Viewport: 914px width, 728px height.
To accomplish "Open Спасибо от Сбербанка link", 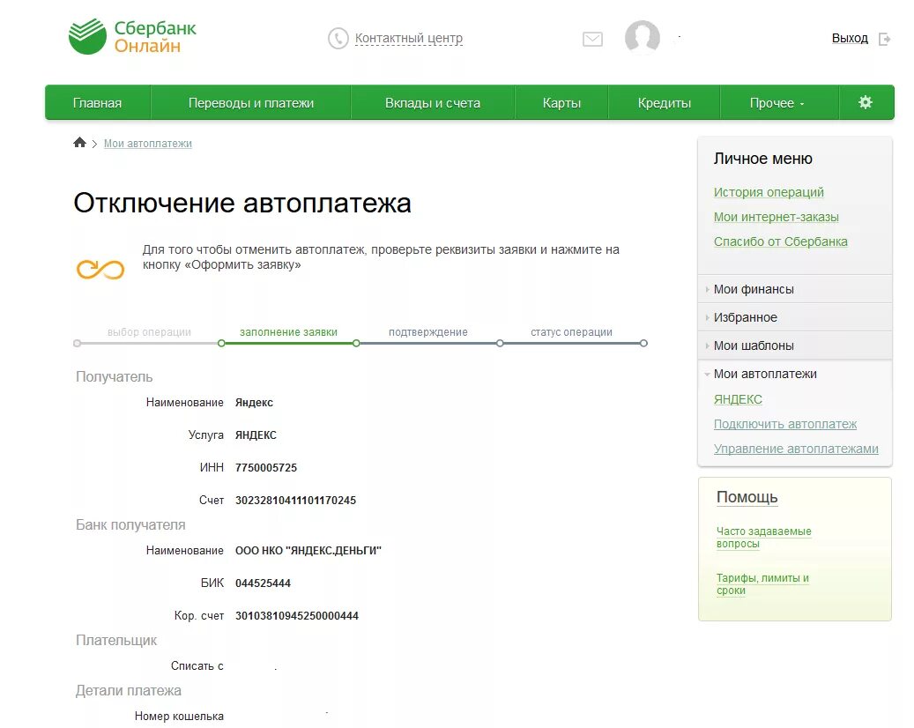I will [x=781, y=241].
